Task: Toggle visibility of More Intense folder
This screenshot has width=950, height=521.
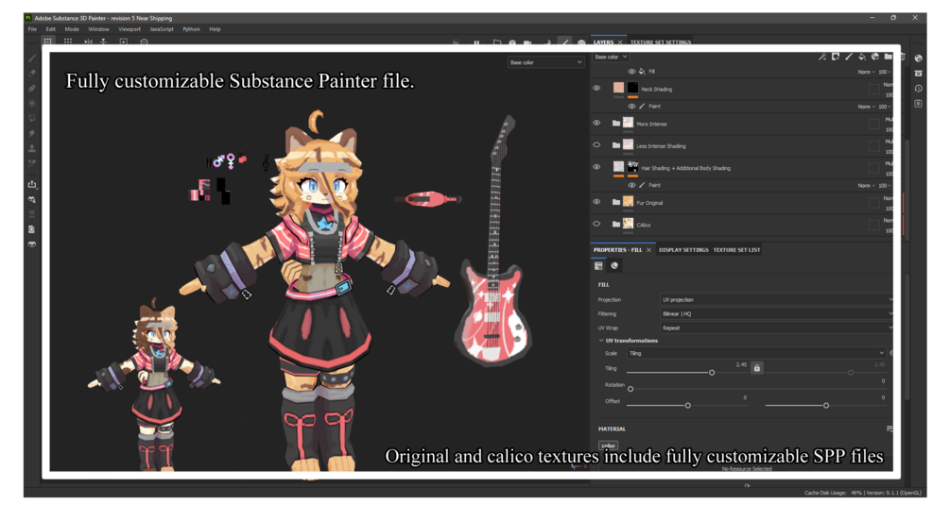Action: (x=596, y=124)
